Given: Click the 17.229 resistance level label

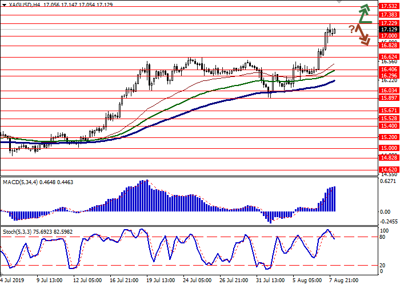Looking at the screenshot, I should pos(389,23).
